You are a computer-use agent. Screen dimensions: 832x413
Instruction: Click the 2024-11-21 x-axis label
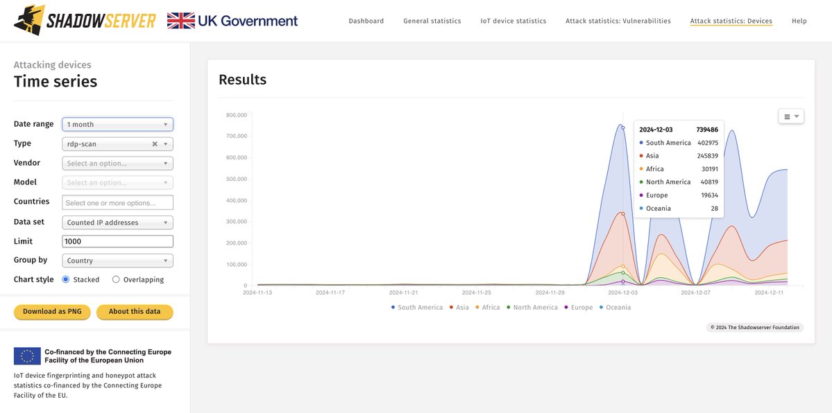405,292
